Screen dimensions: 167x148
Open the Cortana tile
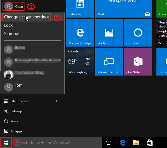coord(138,33)
